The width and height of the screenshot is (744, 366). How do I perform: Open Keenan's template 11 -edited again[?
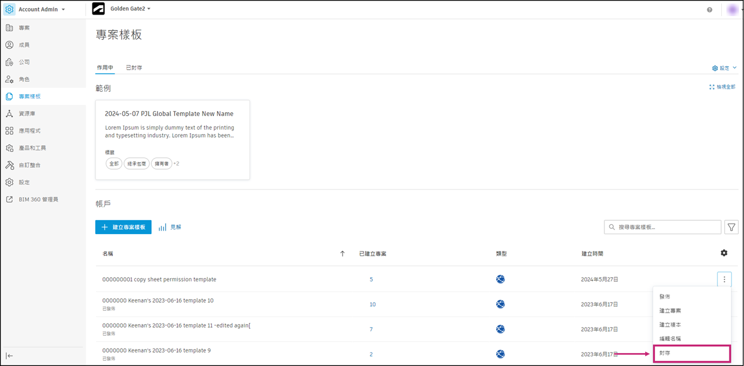coord(176,325)
